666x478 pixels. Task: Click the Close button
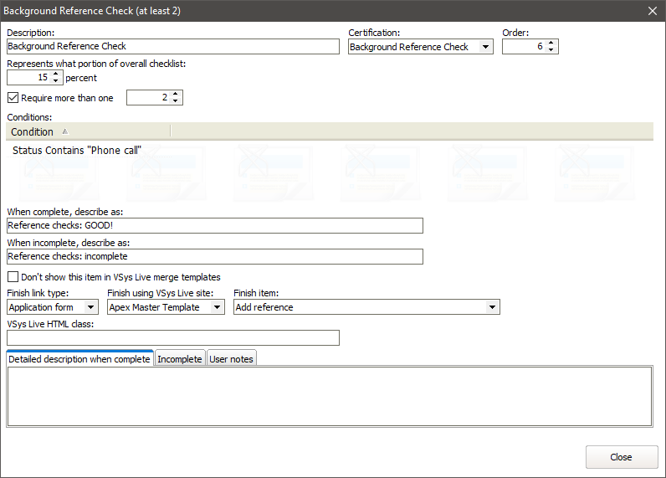tap(621, 457)
